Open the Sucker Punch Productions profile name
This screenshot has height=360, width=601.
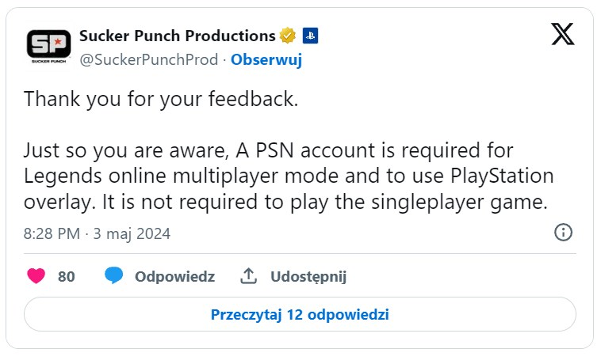coord(177,36)
